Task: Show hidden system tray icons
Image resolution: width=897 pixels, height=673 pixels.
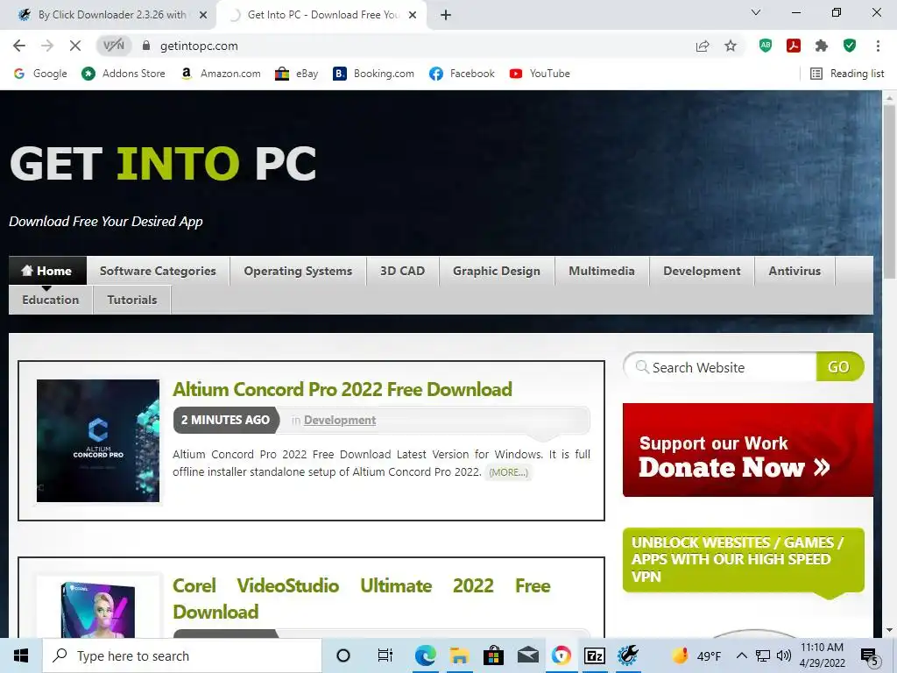Action: tap(741, 655)
